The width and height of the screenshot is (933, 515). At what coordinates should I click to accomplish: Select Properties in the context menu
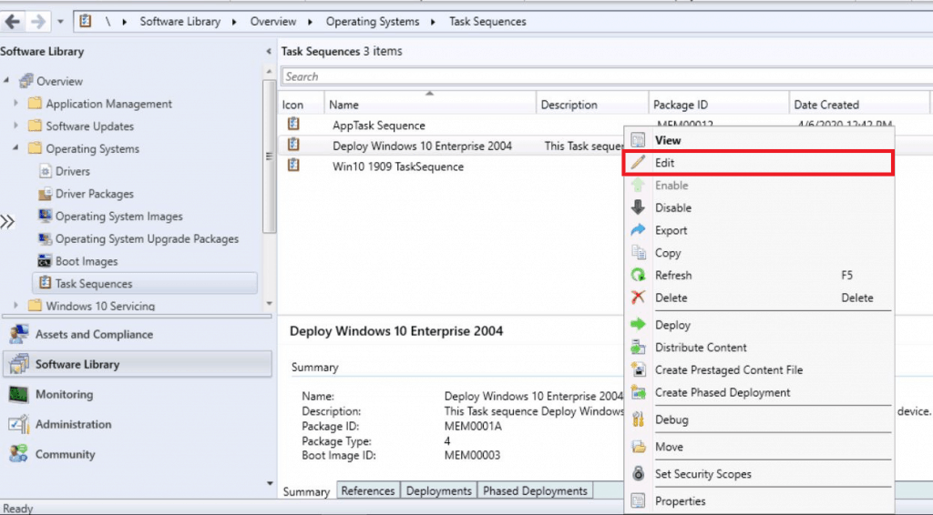pos(680,500)
